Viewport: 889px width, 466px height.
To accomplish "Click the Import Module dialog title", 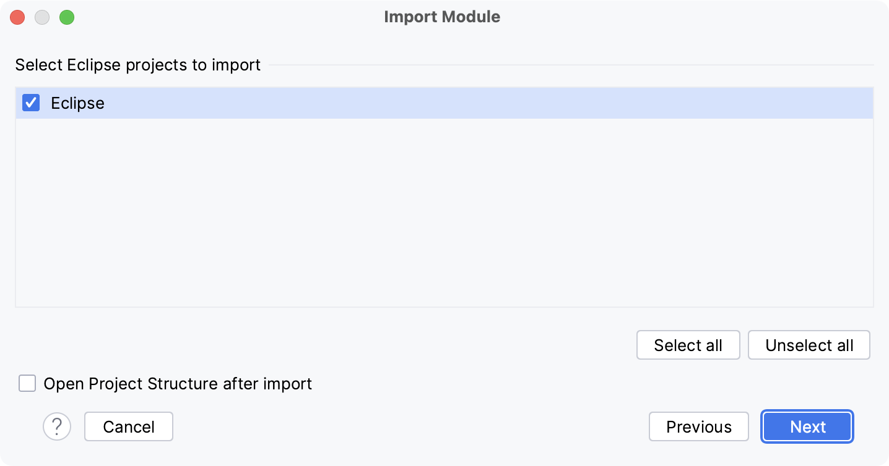I will coord(442,17).
